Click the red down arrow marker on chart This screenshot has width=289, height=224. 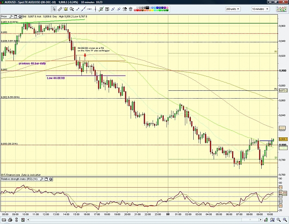[x=85, y=55]
